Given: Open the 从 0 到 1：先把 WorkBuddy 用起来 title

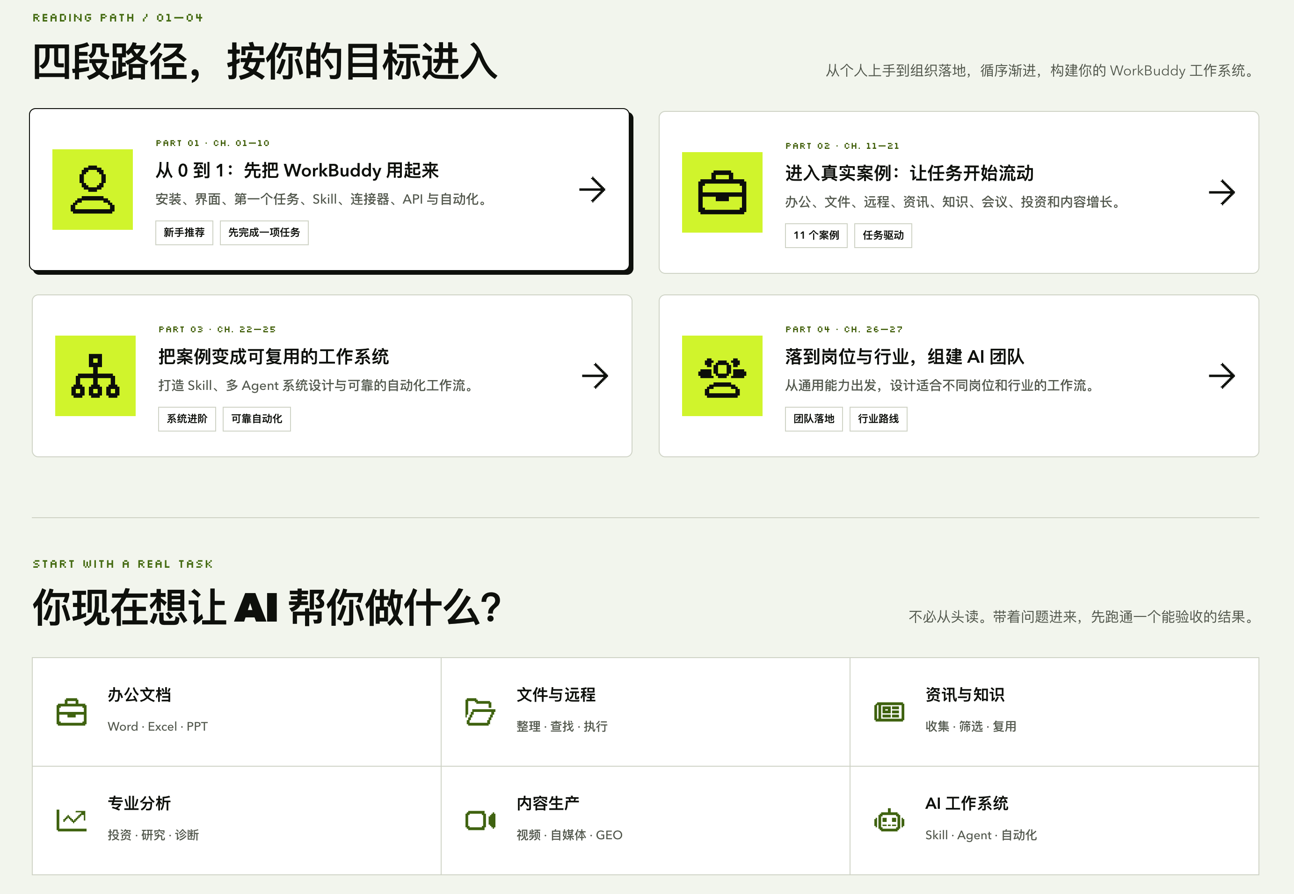Looking at the screenshot, I should coord(297,170).
